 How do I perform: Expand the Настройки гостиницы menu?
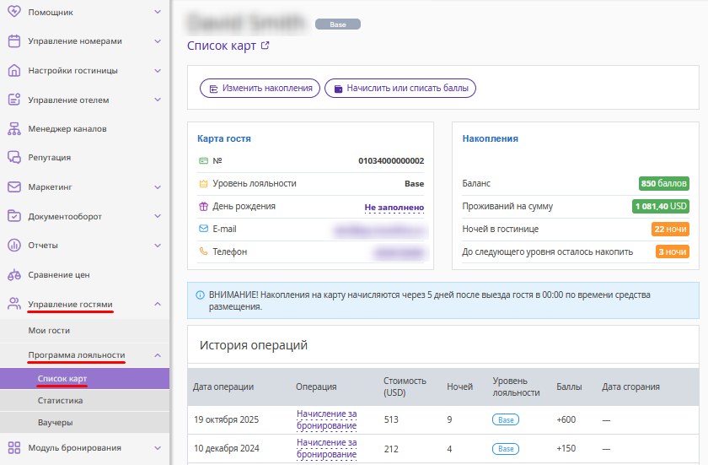coord(158,71)
